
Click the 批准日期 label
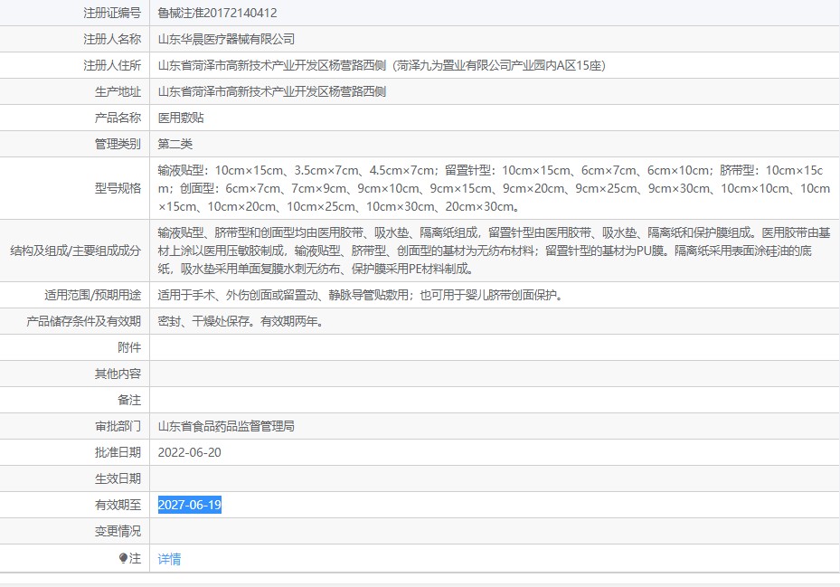tap(118, 452)
